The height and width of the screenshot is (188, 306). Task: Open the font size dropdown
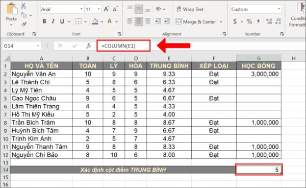coord(99,9)
